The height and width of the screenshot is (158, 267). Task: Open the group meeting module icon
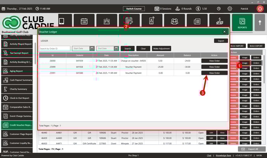(x=107, y=21)
